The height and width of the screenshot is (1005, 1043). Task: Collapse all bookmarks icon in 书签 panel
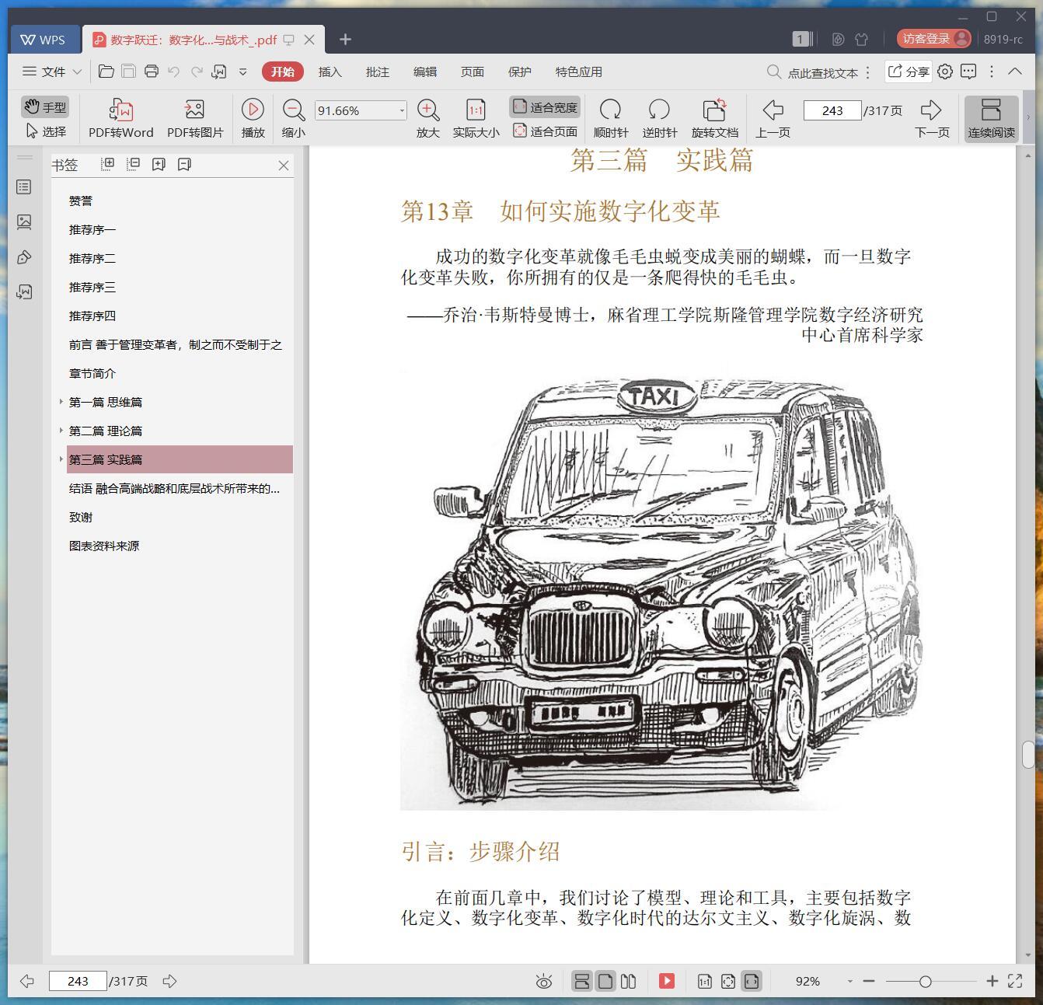click(x=133, y=164)
